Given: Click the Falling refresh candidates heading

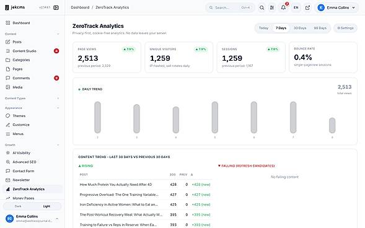Looking at the screenshot, I should 246,166.
